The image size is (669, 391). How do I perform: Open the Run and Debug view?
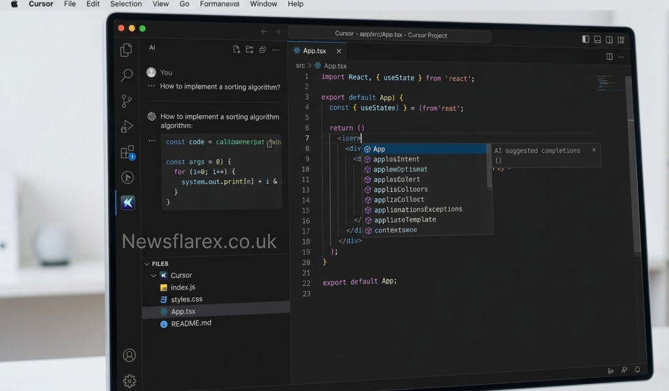coord(127,126)
